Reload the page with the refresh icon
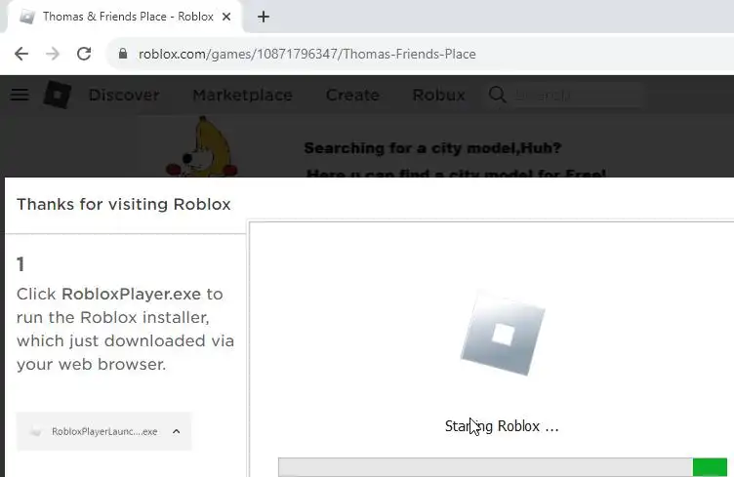This screenshot has height=477, width=734. (84, 54)
